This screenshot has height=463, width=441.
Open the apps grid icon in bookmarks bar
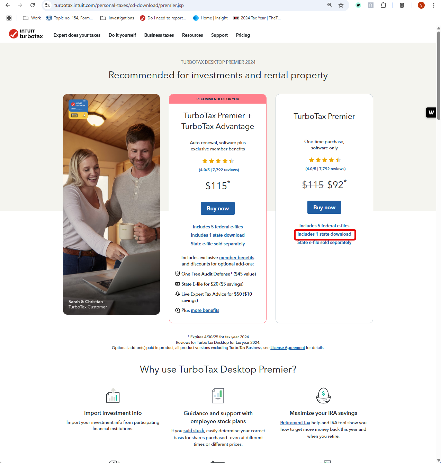pos(9,18)
